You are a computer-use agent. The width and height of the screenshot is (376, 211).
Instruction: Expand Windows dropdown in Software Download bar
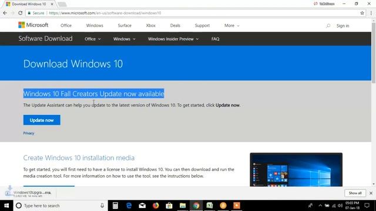point(124,39)
